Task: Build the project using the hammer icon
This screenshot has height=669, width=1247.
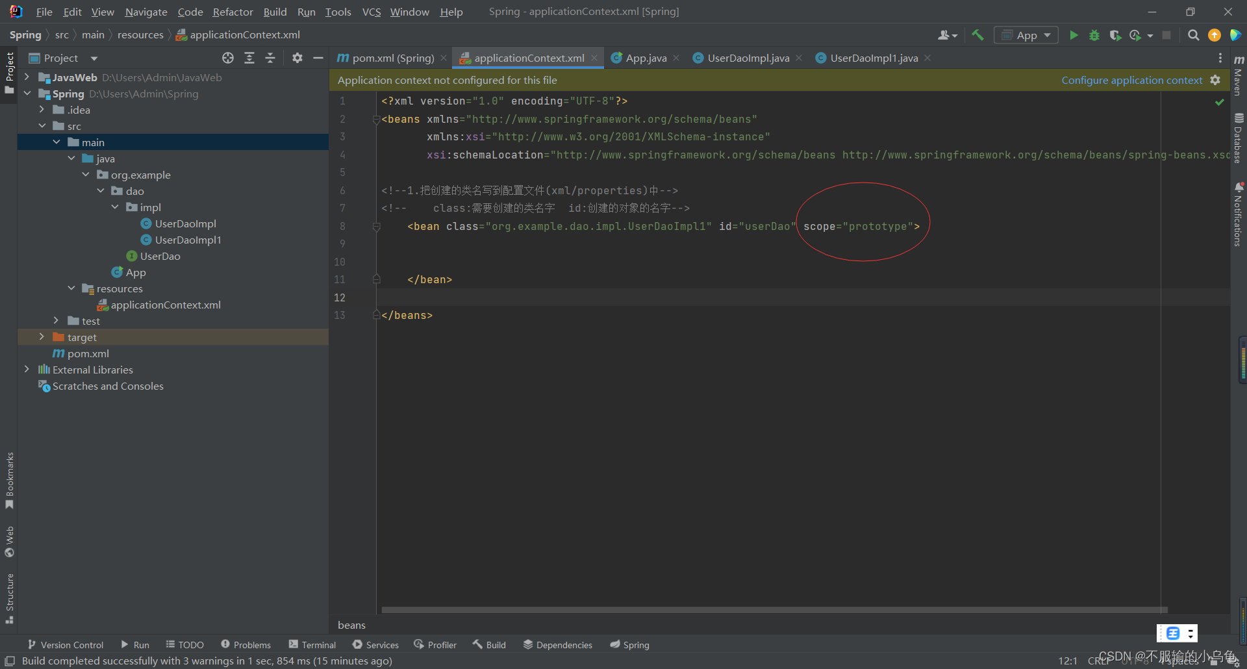Action: click(977, 35)
